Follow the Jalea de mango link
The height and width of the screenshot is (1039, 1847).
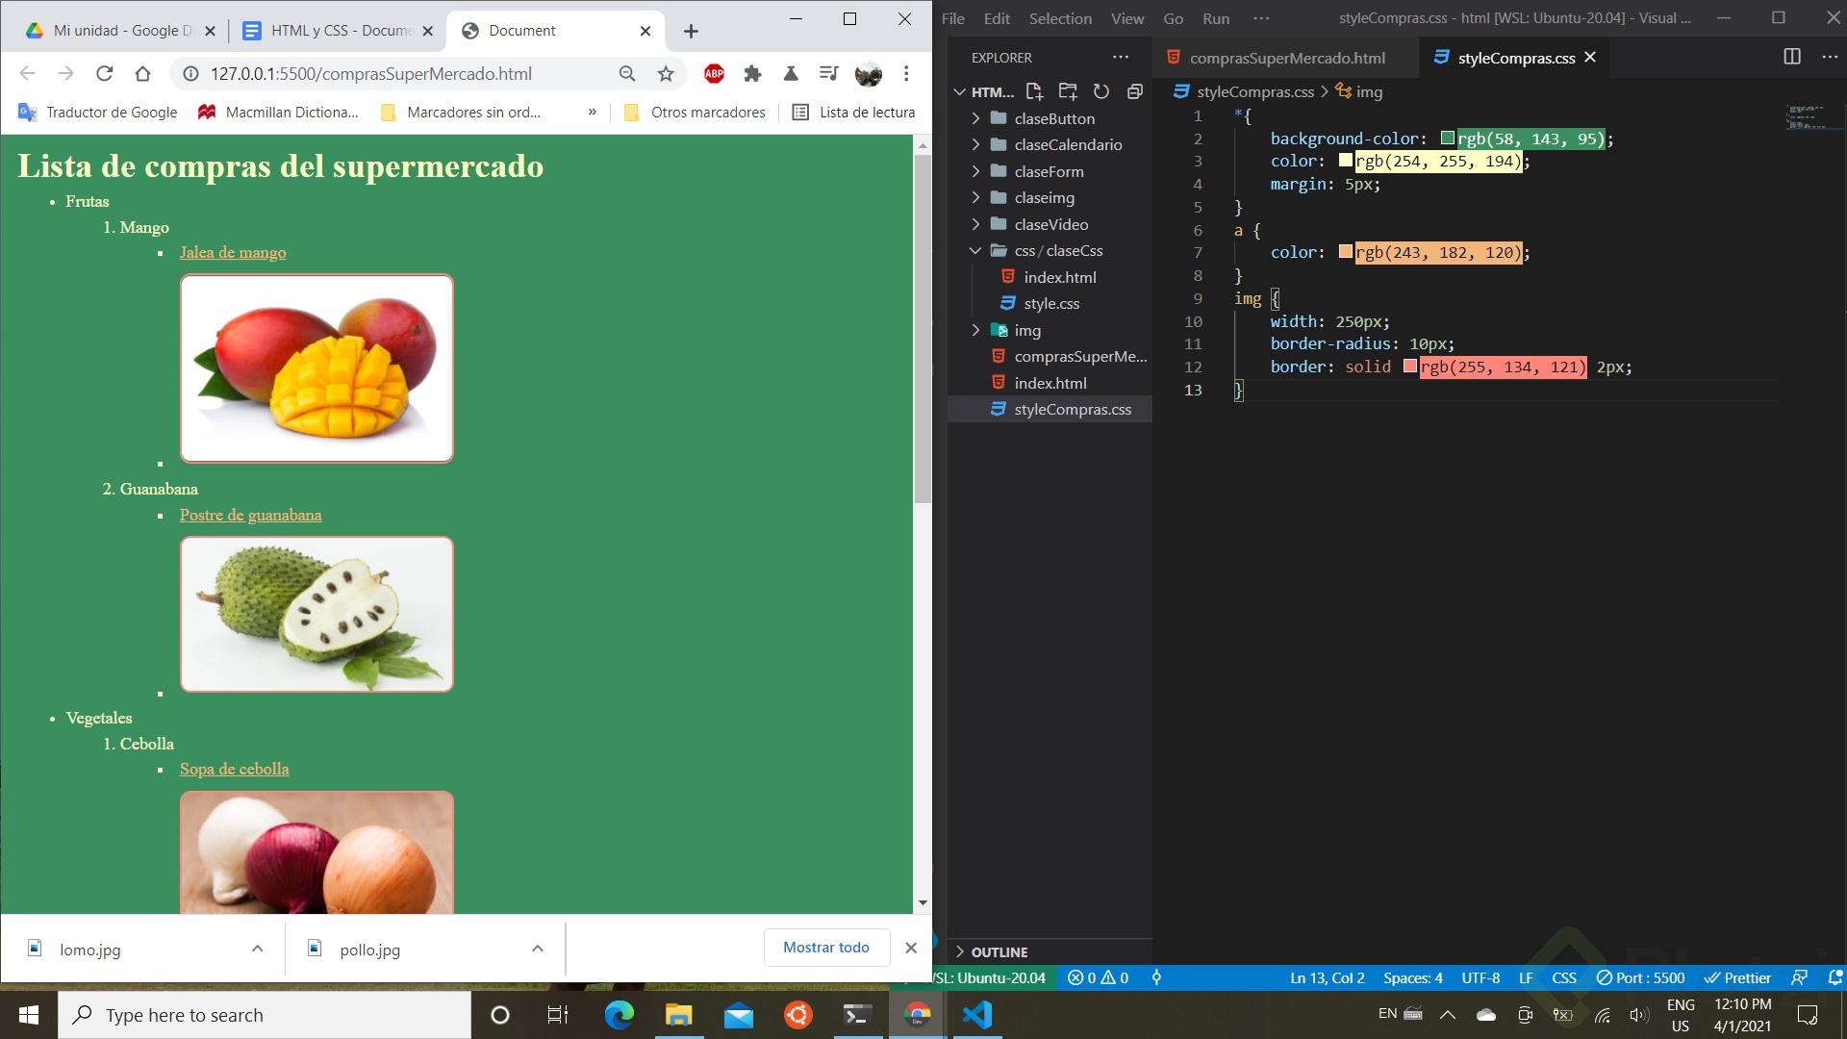[x=233, y=252]
